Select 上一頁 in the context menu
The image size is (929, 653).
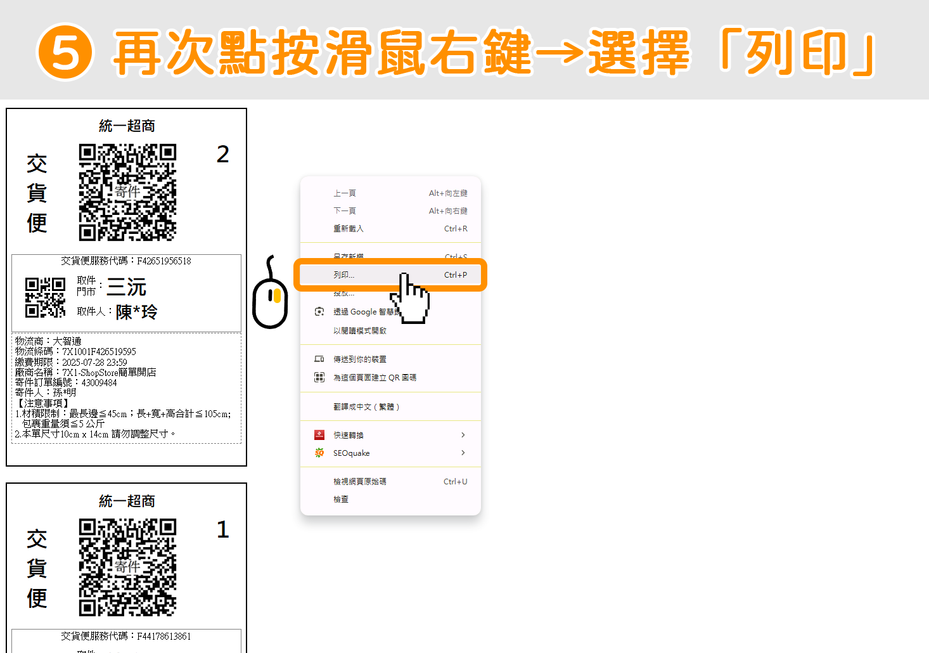(x=390, y=193)
